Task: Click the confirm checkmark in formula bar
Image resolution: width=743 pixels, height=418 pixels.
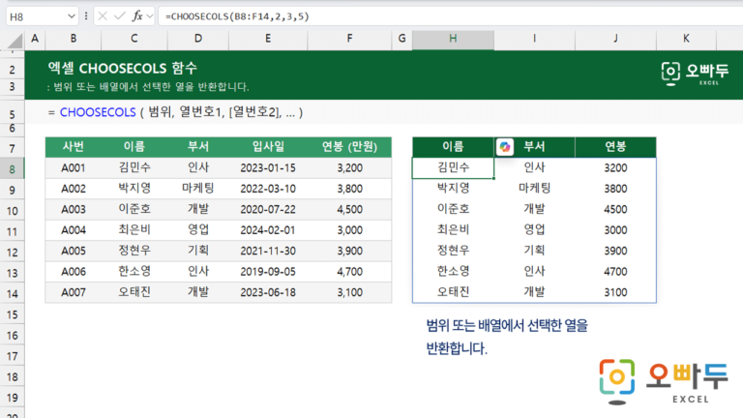Action: pos(119,16)
